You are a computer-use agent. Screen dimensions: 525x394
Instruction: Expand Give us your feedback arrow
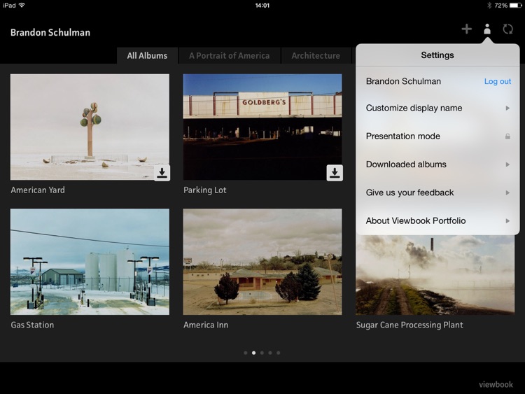[x=507, y=192]
